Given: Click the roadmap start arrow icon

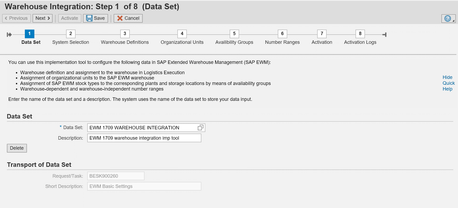Looking at the screenshot, I should [x=9, y=35].
